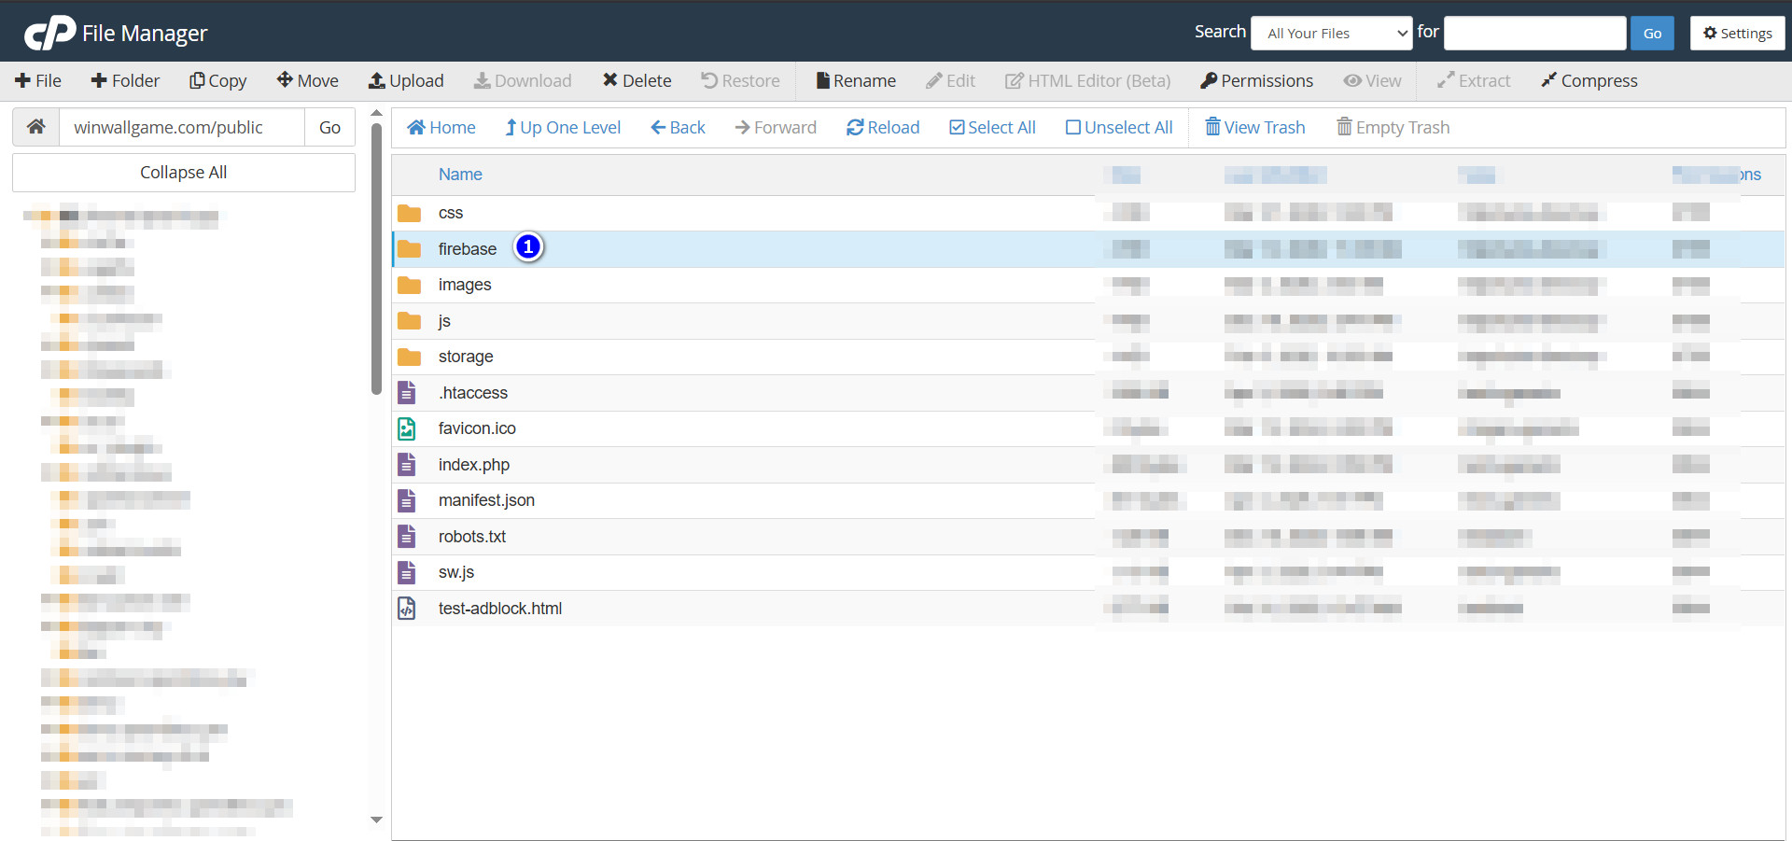Open the File menu item
This screenshot has width=1792, height=841.
[x=38, y=80]
